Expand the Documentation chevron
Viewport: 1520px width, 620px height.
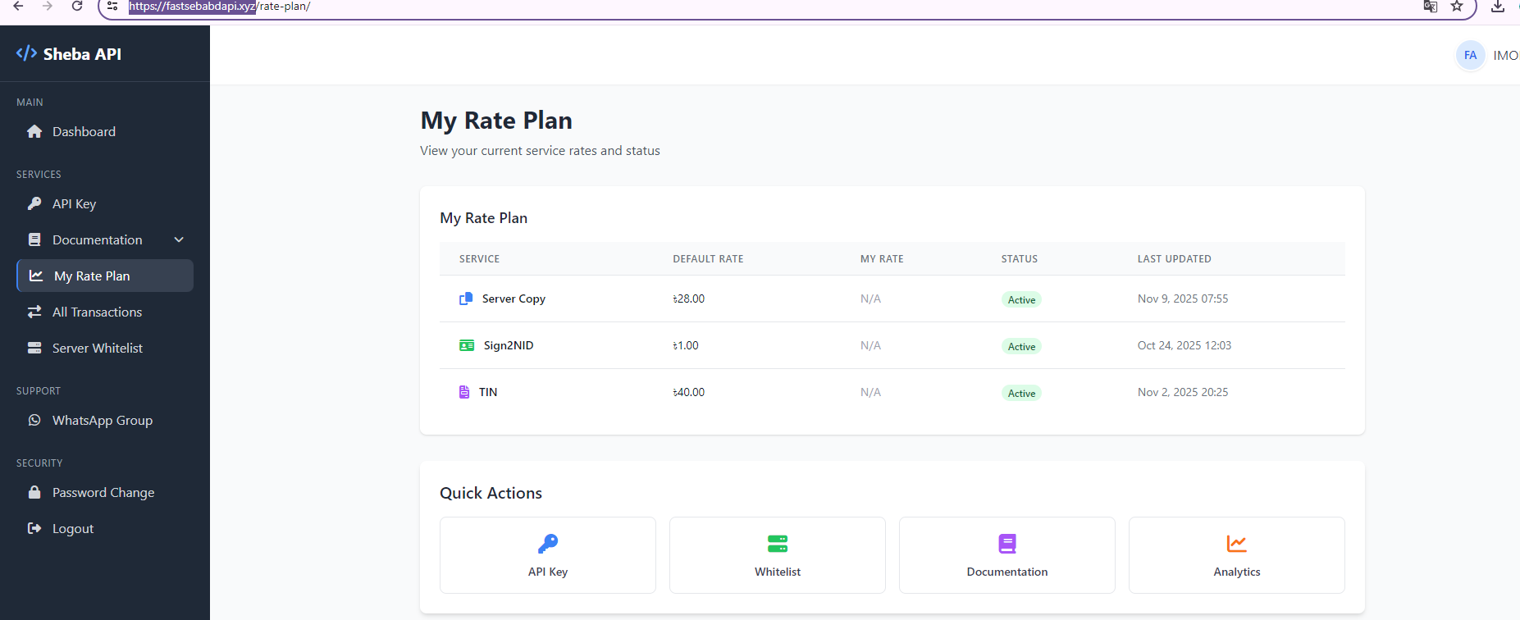[x=179, y=239]
